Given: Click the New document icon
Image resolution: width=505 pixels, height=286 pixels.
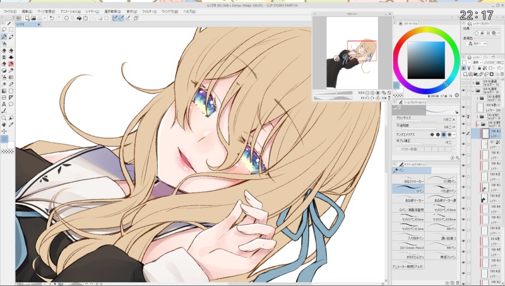Looking at the screenshot, I should [x=27, y=18].
